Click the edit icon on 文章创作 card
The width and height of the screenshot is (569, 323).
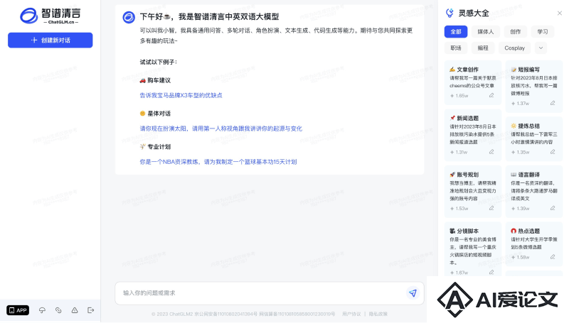(491, 96)
